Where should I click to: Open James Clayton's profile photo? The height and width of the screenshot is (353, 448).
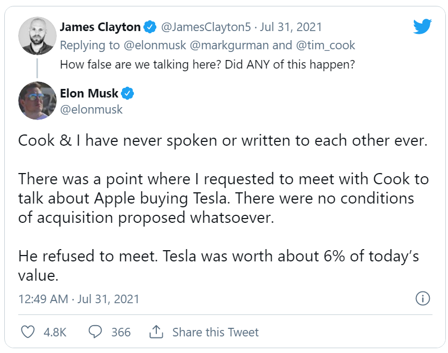pyautogui.click(x=37, y=35)
